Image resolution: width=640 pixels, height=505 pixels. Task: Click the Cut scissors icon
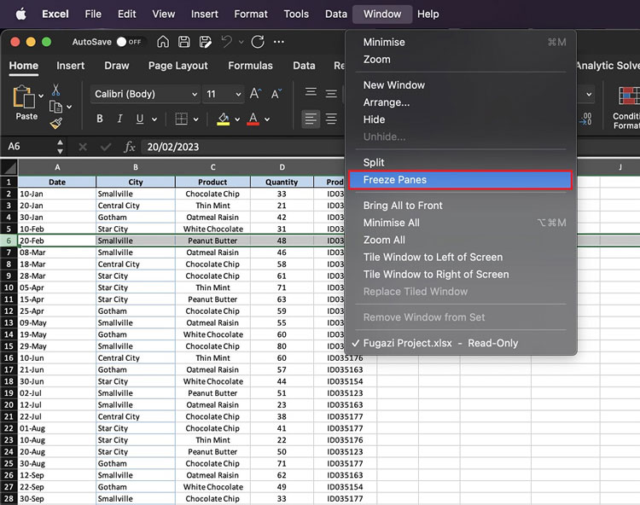(56, 90)
